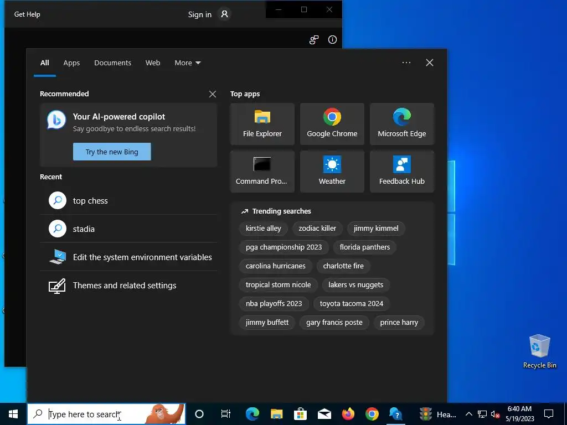Click the muted volume tray icon
Image resolution: width=567 pixels, height=425 pixels.
tap(495, 414)
